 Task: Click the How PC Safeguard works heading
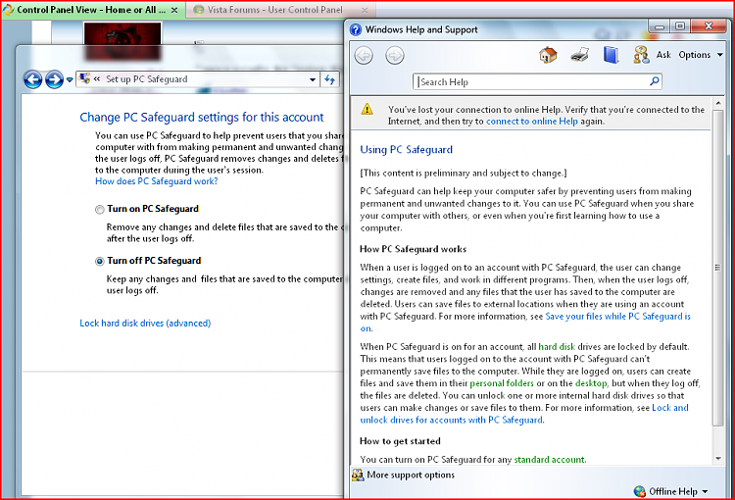pos(413,249)
